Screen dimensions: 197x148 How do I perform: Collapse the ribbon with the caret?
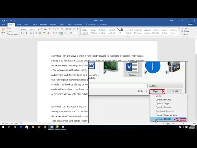pyautogui.click(x=195, y=37)
